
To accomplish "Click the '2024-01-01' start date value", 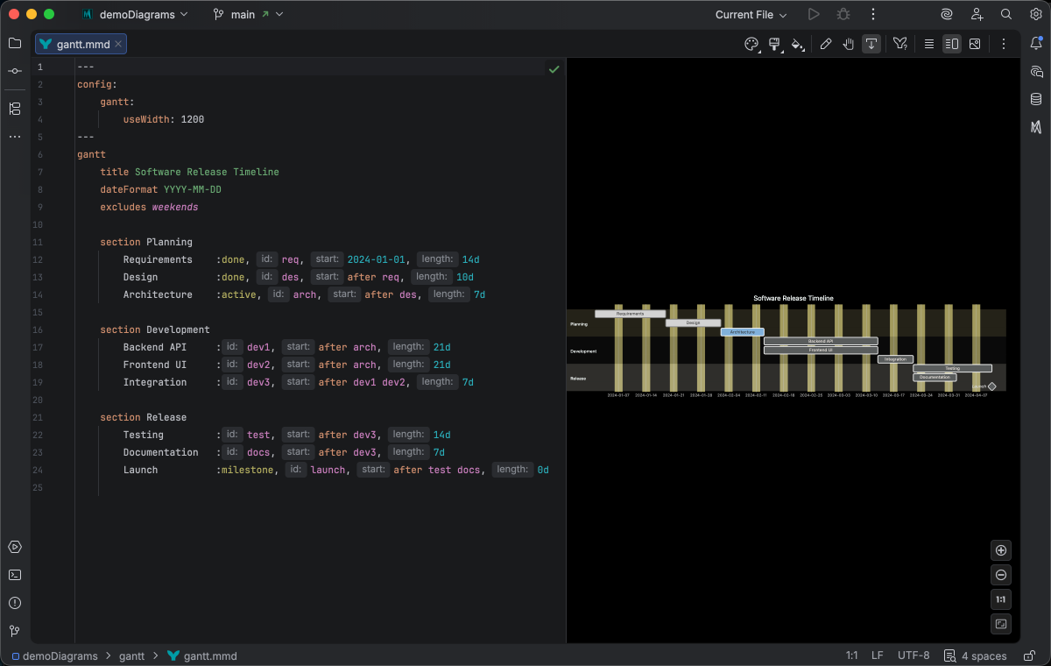I will (x=377, y=259).
